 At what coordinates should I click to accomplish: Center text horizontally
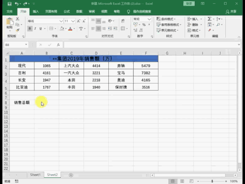click(x=98, y=28)
